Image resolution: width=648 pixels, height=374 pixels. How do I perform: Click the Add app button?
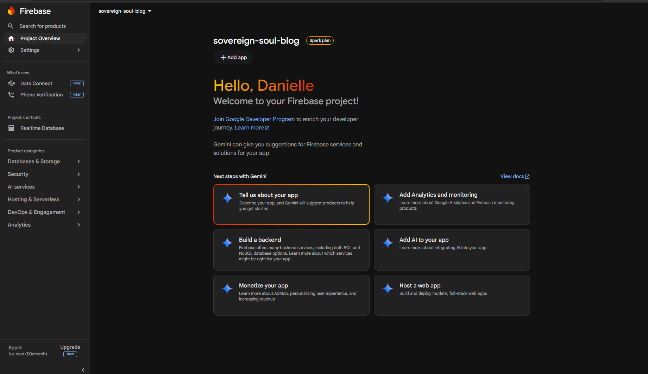(233, 57)
